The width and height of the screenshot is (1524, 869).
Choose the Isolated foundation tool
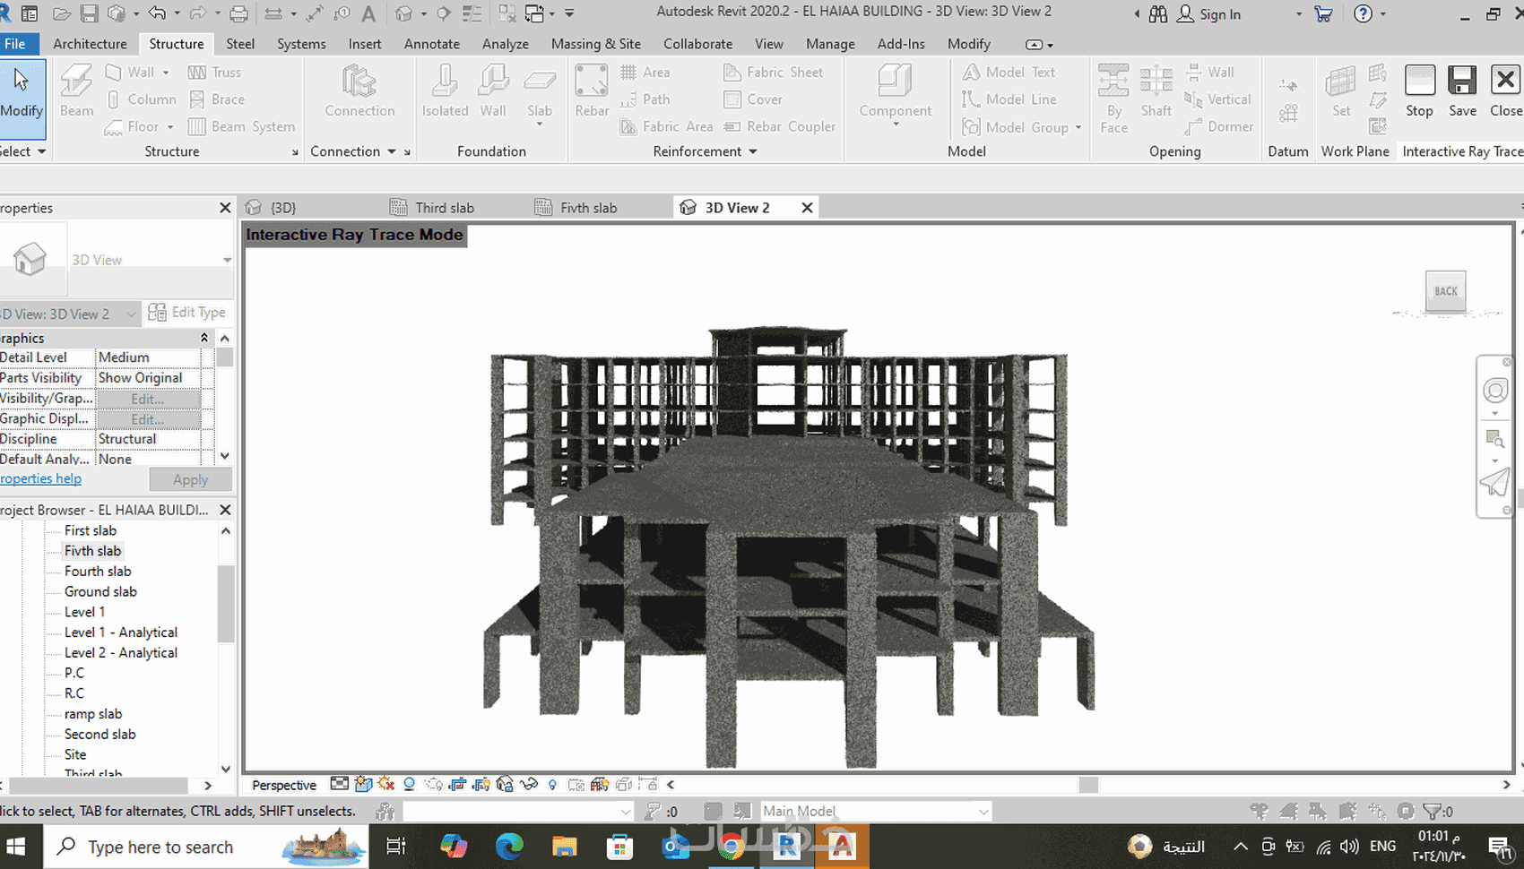pos(445,91)
